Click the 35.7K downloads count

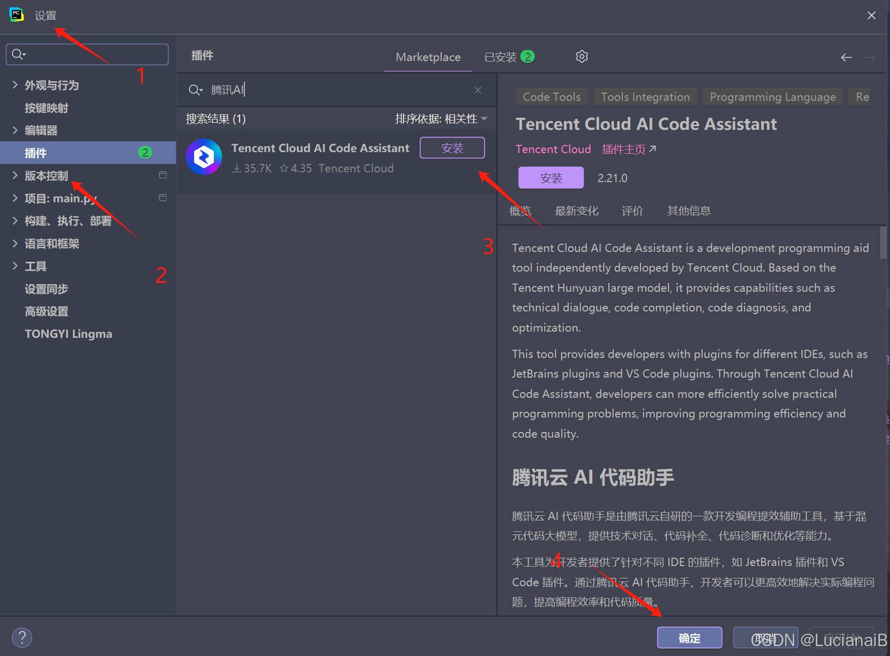point(252,168)
